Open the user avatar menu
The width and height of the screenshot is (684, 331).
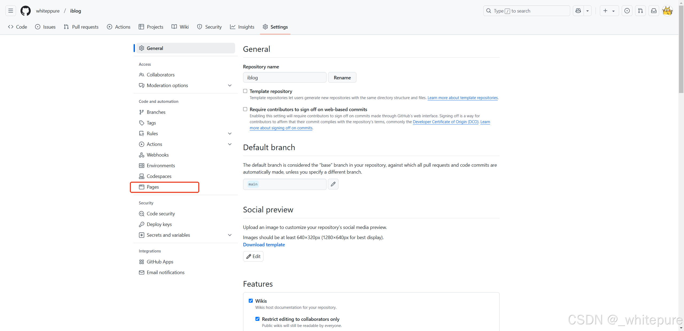(x=667, y=11)
